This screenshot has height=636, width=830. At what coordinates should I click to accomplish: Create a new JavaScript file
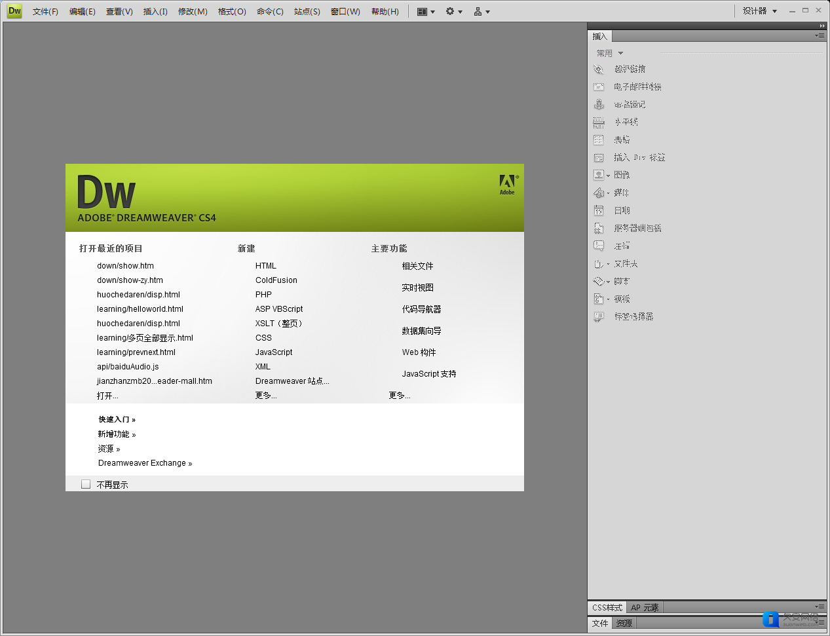(x=274, y=352)
